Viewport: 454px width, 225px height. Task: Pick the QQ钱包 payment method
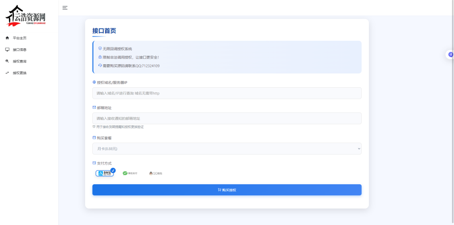156,173
